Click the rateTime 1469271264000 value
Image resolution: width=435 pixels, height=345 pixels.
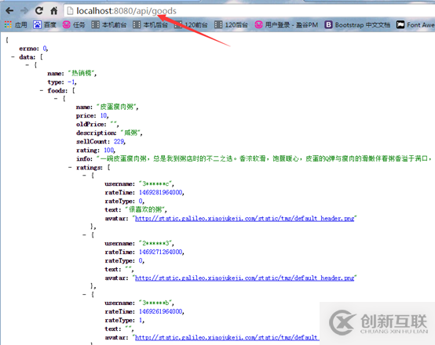tap(161, 252)
